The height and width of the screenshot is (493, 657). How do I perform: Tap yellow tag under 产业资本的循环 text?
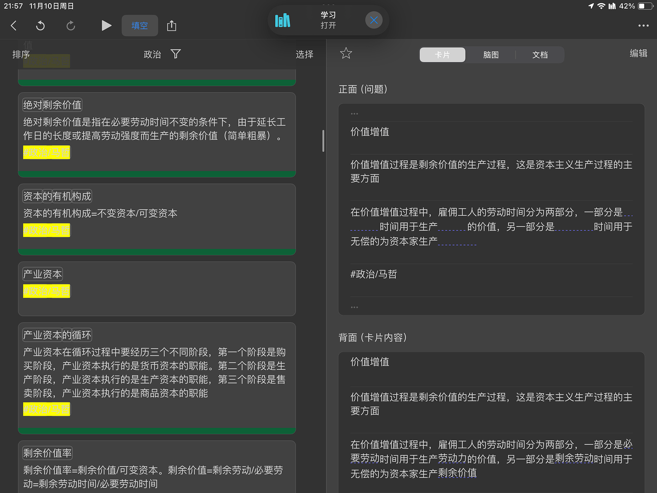pos(47,409)
